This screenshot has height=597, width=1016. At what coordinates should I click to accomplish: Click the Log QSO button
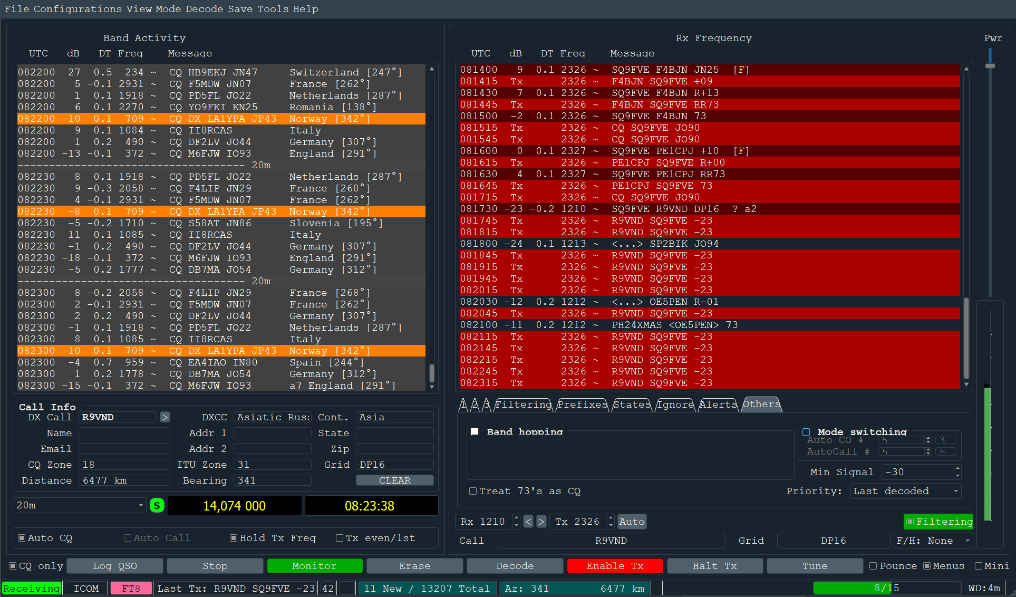(x=115, y=566)
